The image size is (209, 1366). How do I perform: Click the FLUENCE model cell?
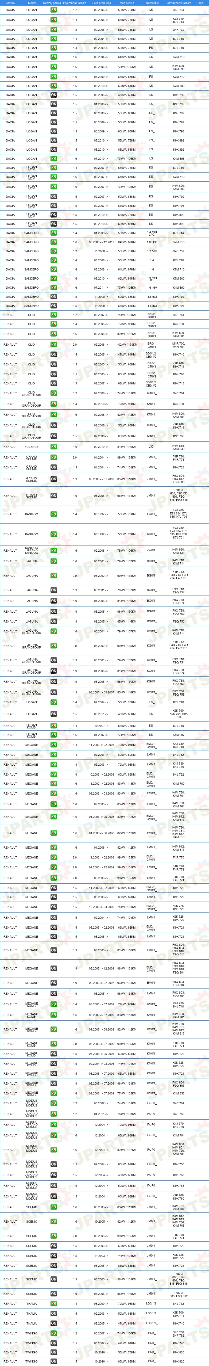pyautogui.click(x=32, y=447)
